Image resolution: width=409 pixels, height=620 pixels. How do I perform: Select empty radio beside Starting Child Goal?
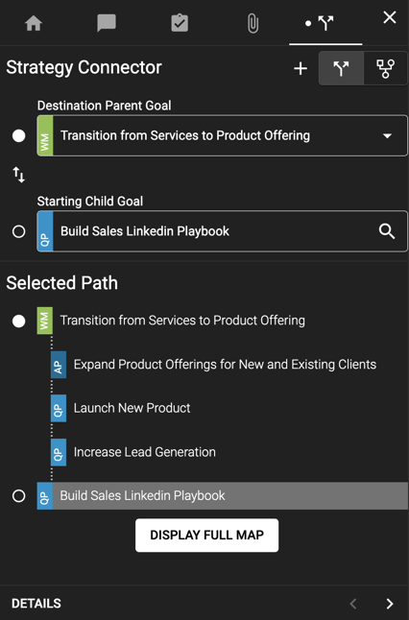pos(18,231)
